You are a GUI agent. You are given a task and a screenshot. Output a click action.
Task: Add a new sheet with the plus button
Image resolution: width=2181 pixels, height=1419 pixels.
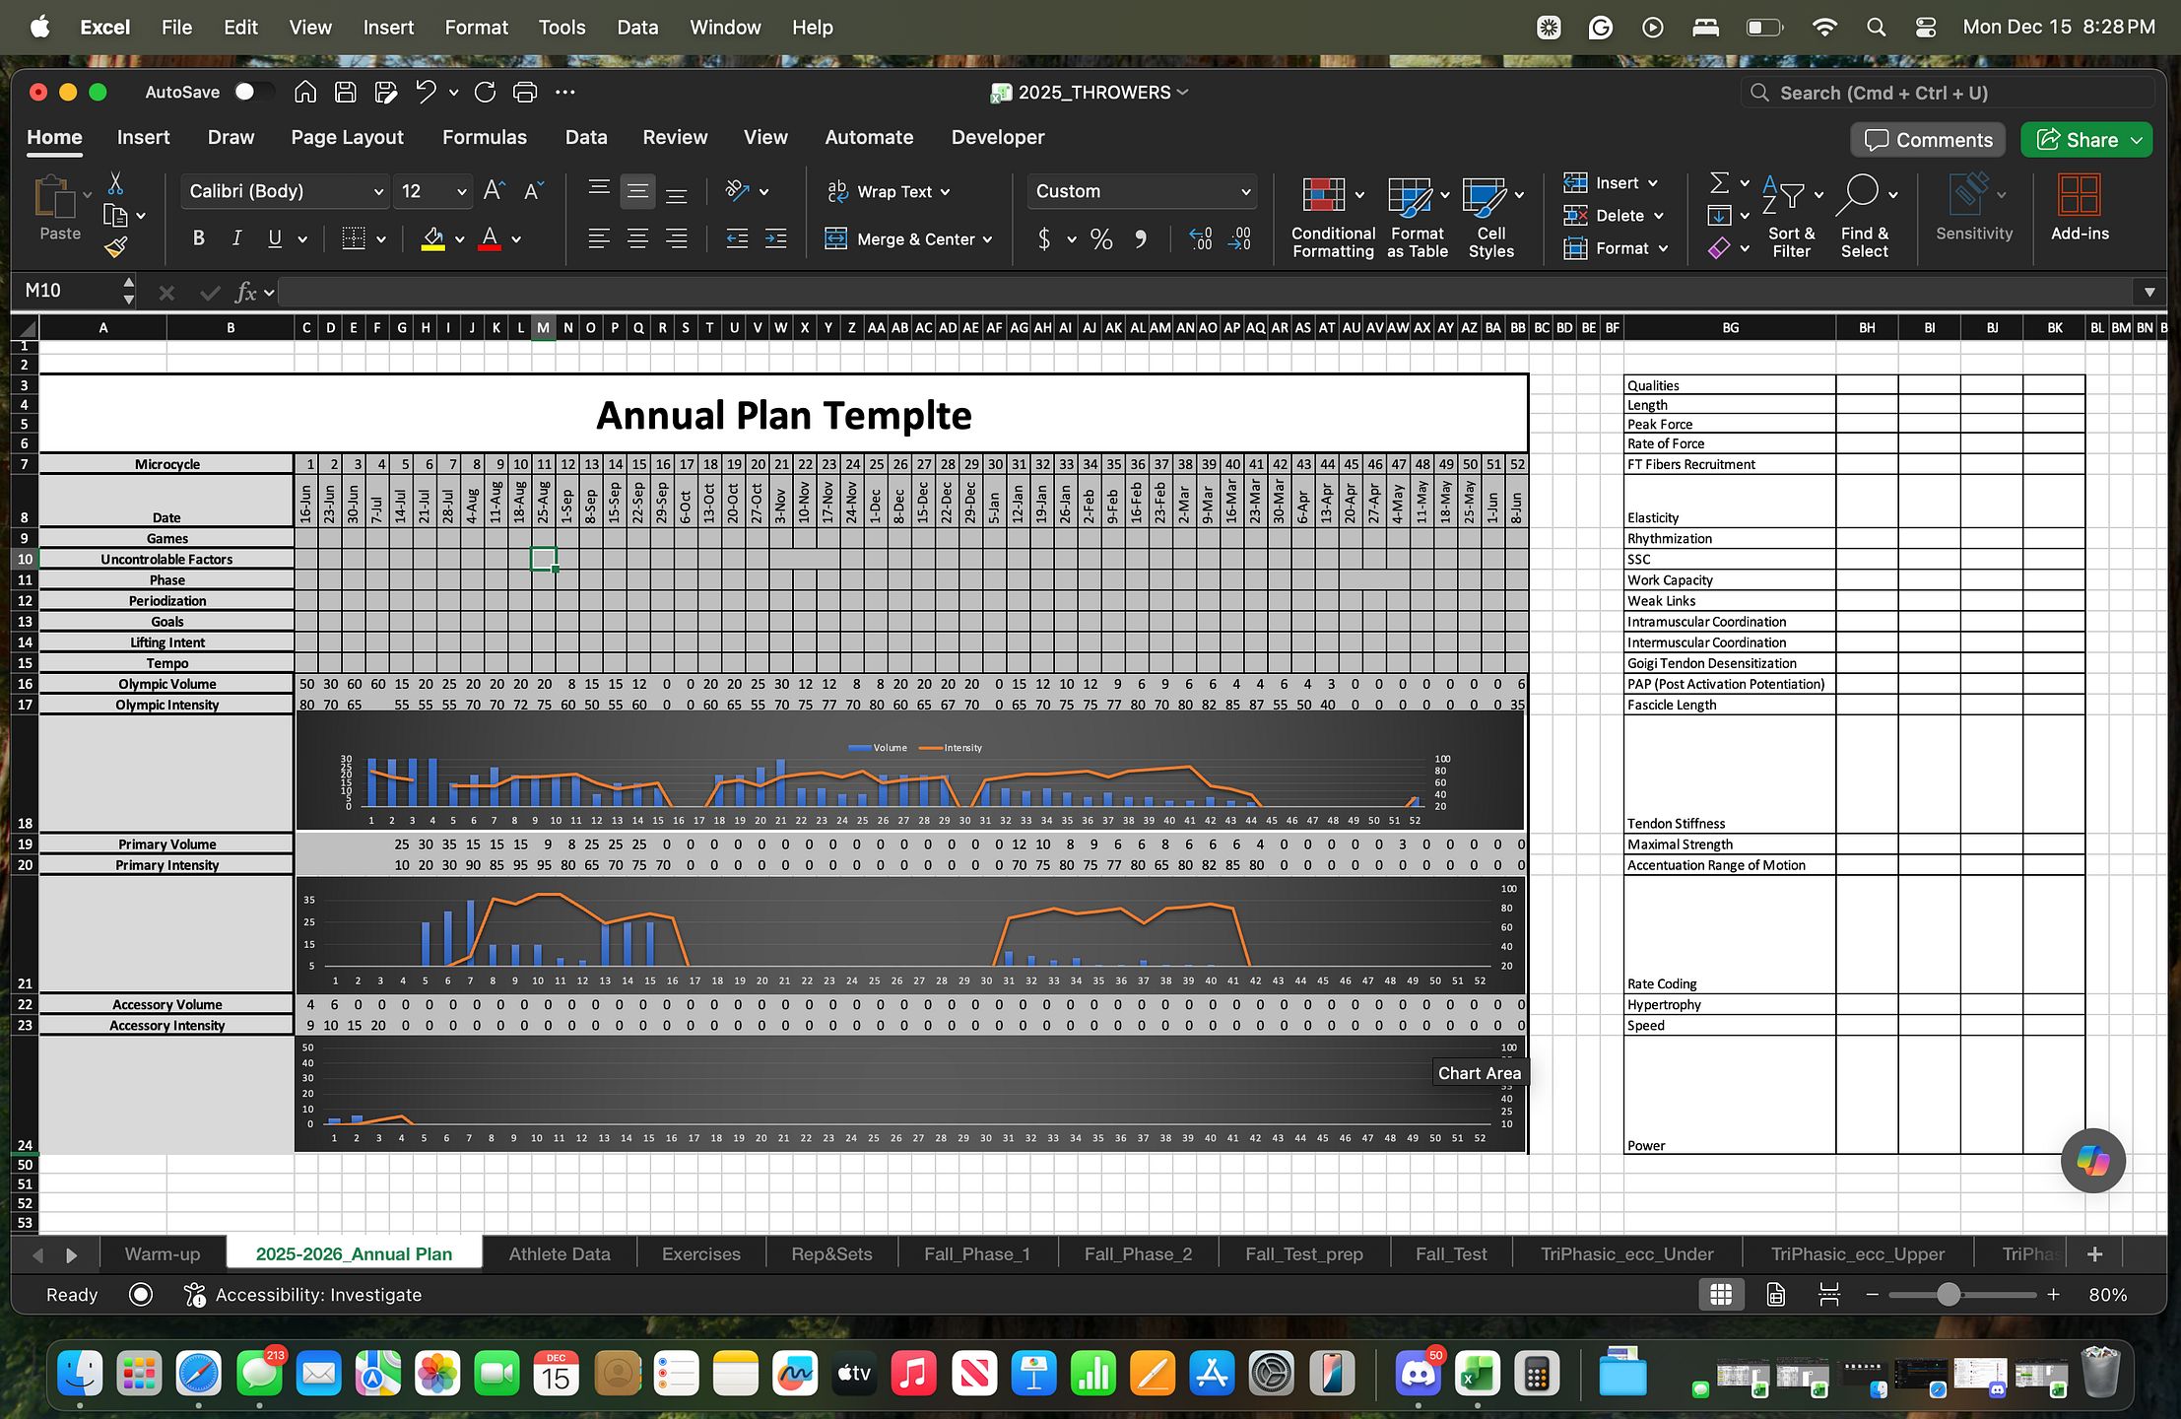[2094, 1254]
